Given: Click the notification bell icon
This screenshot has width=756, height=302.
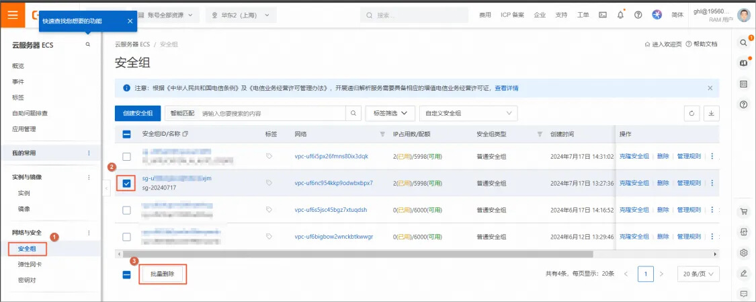Looking at the screenshot, I should pos(620,15).
